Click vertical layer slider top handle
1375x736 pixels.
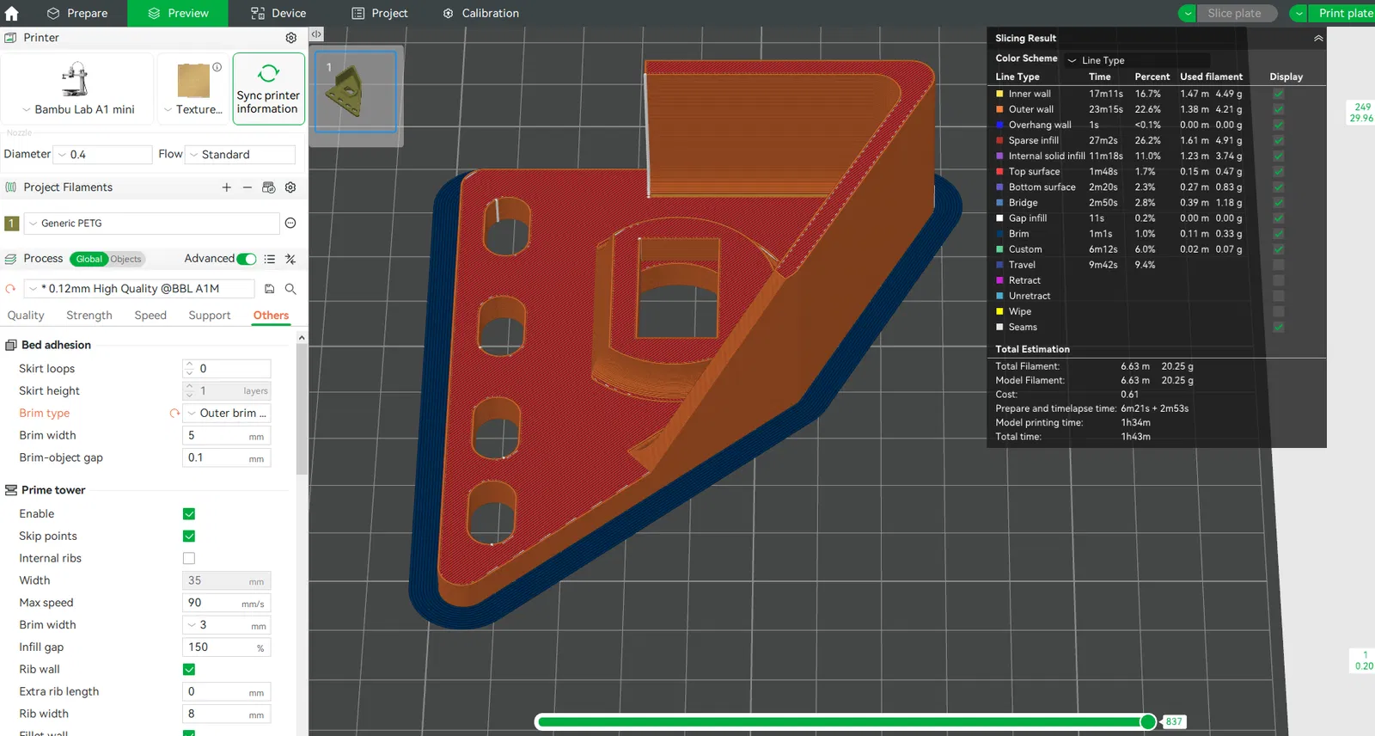click(x=1362, y=113)
